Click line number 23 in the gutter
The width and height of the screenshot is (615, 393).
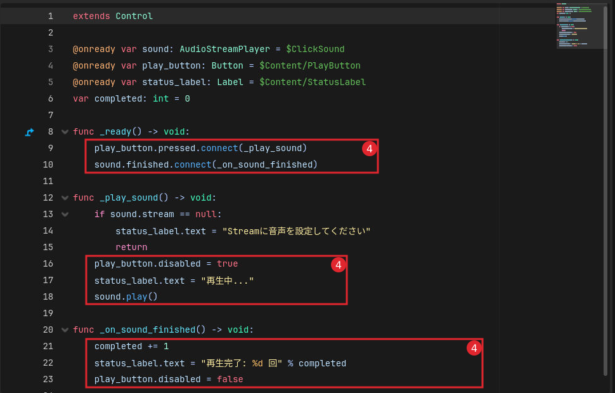(48, 379)
